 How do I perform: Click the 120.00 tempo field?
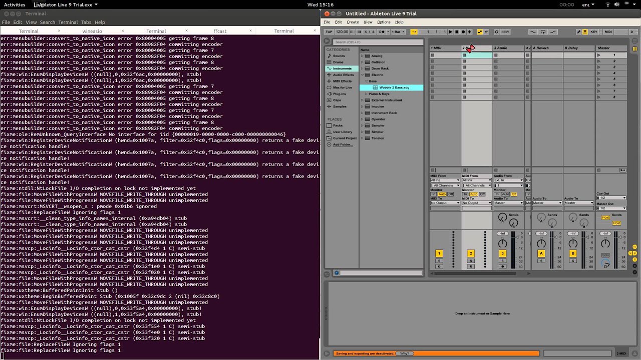[x=342, y=31]
